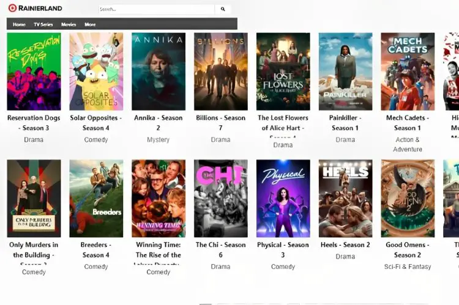Click the Breeders - Season 4 title link
The image size is (459, 305).
click(96, 250)
